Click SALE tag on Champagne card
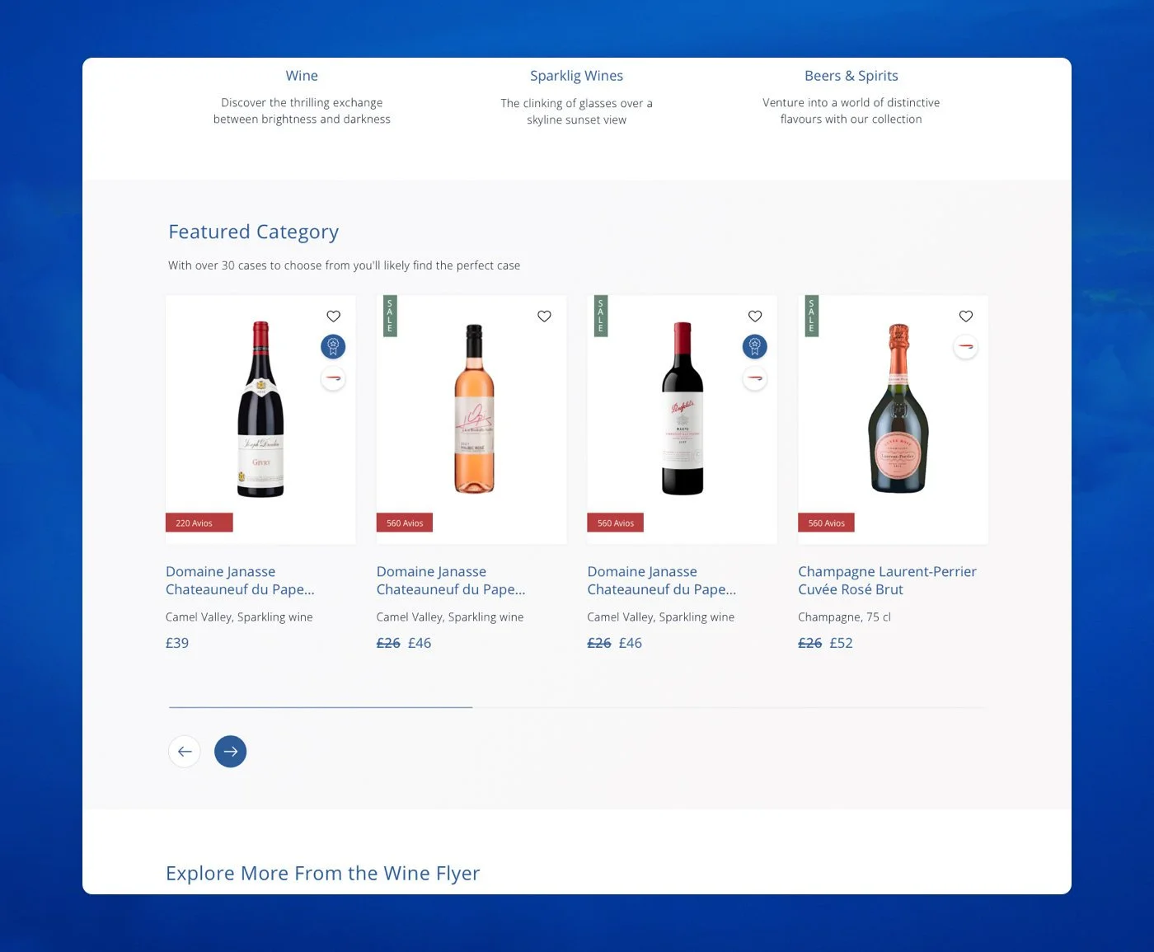 pyautogui.click(x=812, y=317)
